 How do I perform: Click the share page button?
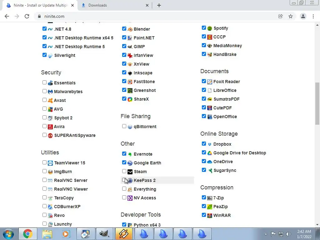(x=281, y=16)
